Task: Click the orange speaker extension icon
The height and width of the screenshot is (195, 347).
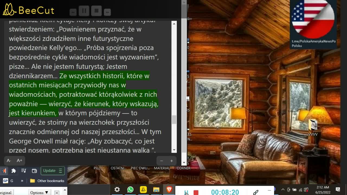Action: 4,171
